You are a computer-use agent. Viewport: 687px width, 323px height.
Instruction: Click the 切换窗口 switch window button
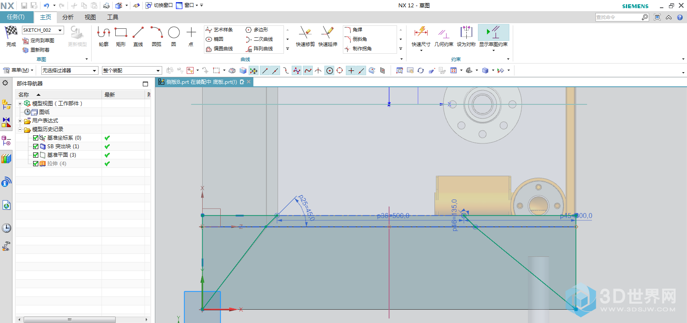[x=159, y=6]
